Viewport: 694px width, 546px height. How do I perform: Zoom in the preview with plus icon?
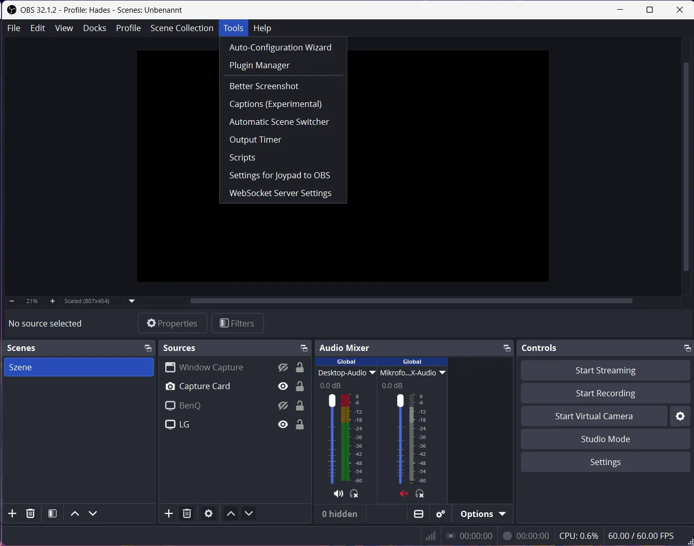(x=53, y=301)
